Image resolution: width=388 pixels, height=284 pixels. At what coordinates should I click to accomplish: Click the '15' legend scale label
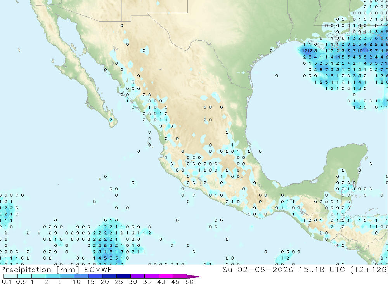coord(91,282)
